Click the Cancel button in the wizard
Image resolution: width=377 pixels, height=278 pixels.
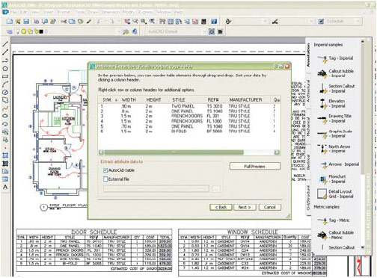coord(270,207)
